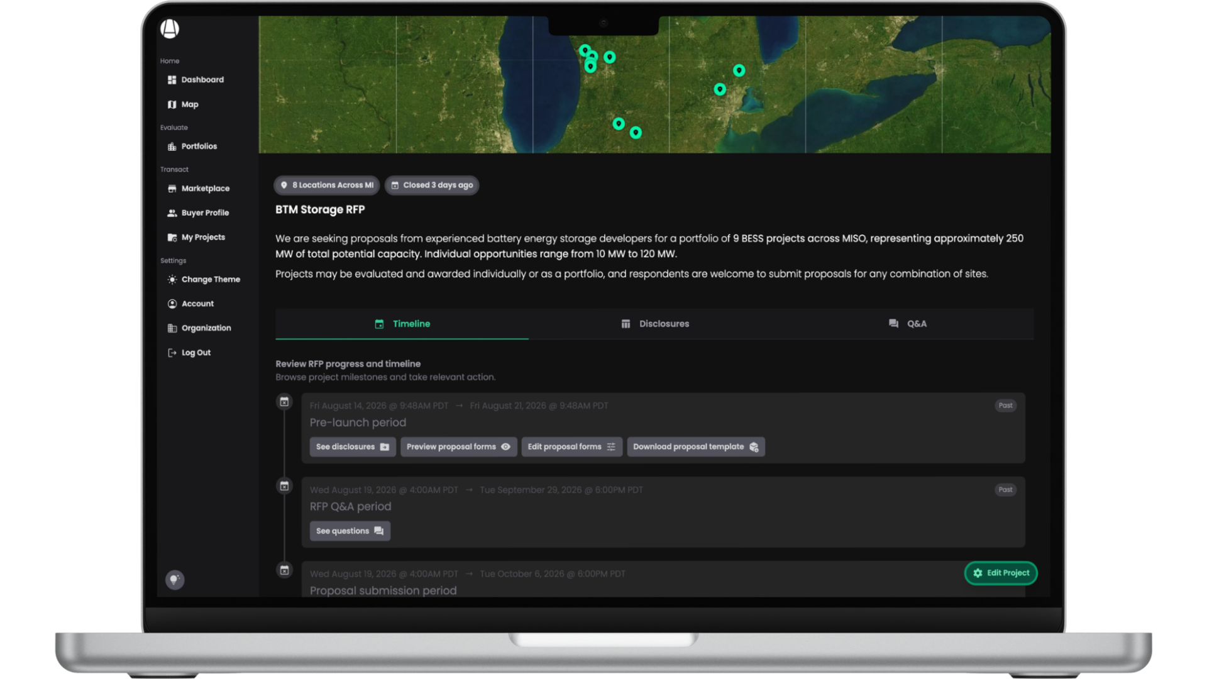Click the RFP Q&A period heading
This screenshot has height=679, width=1207.
point(350,507)
